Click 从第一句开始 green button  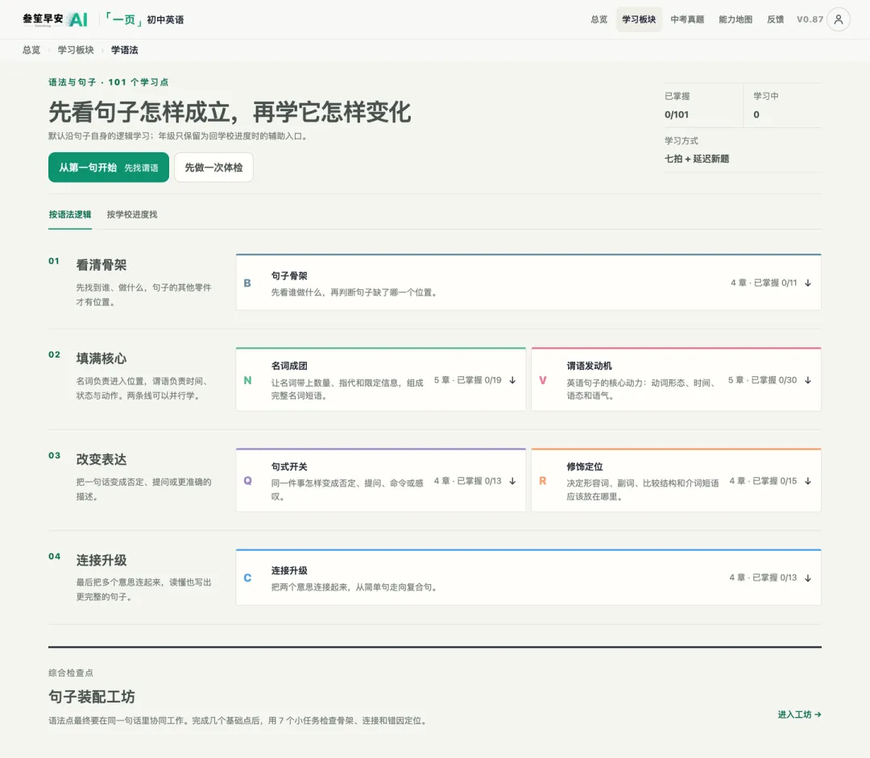tap(109, 168)
